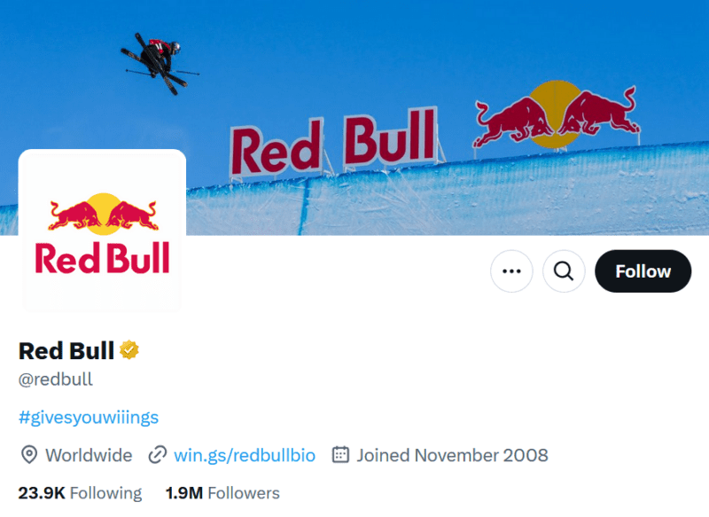Click the location pin icon beside Worldwide
Viewport: 709px width, 517px height.
pyautogui.click(x=26, y=455)
